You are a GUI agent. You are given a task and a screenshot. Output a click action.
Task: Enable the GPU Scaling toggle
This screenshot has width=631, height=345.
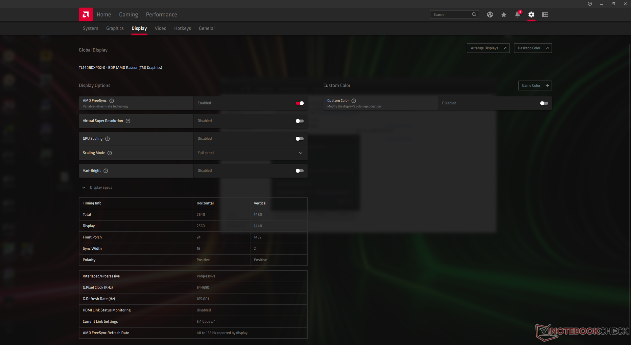coord(300,139)
